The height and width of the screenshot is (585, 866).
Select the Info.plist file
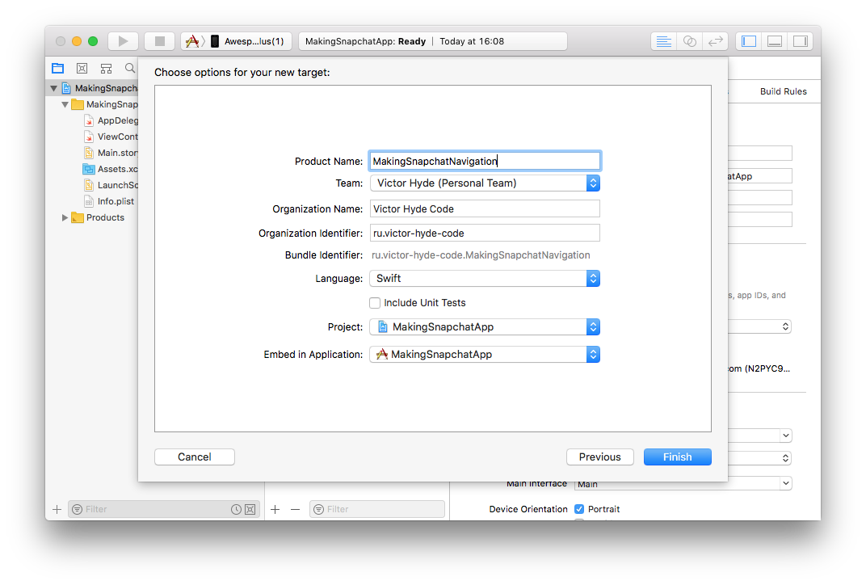[109, 202]
